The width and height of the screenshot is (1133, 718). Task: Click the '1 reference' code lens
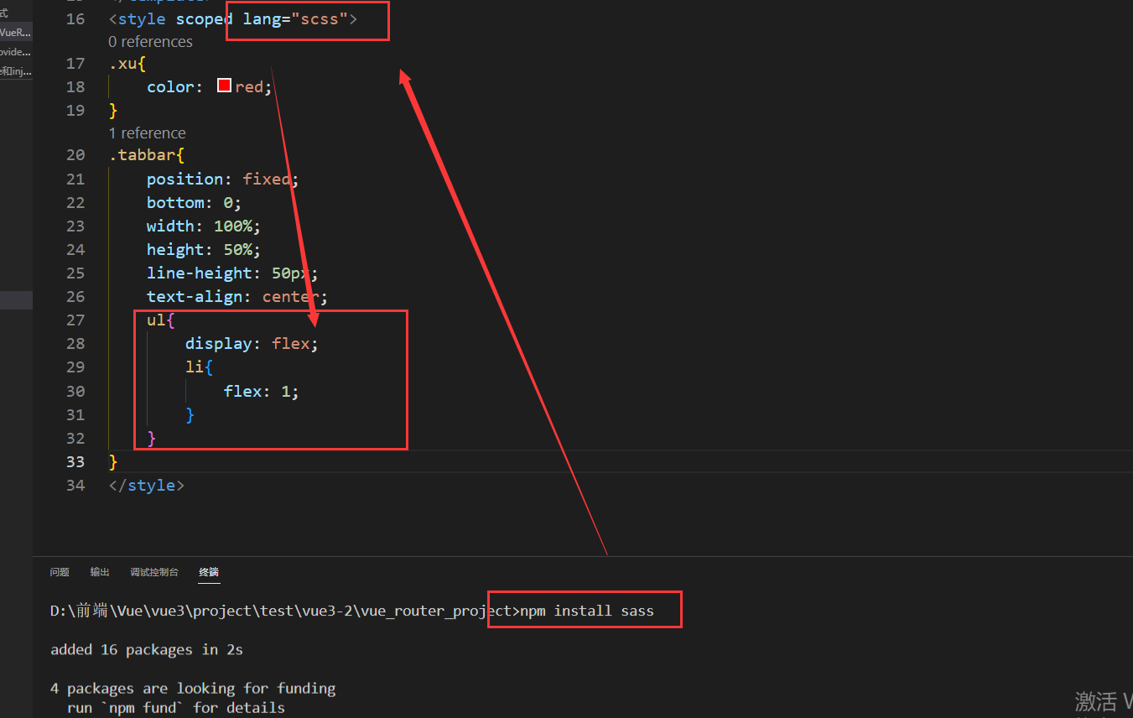[147, 133]
